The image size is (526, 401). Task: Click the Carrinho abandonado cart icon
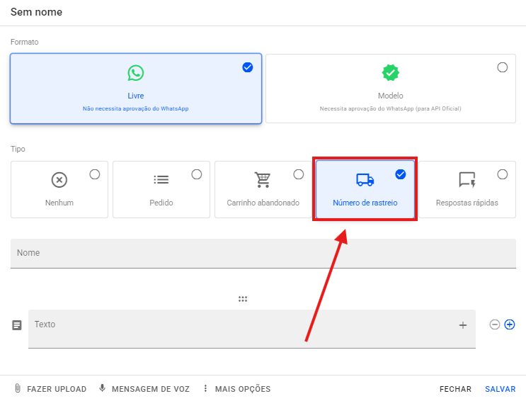pos(263,180)
